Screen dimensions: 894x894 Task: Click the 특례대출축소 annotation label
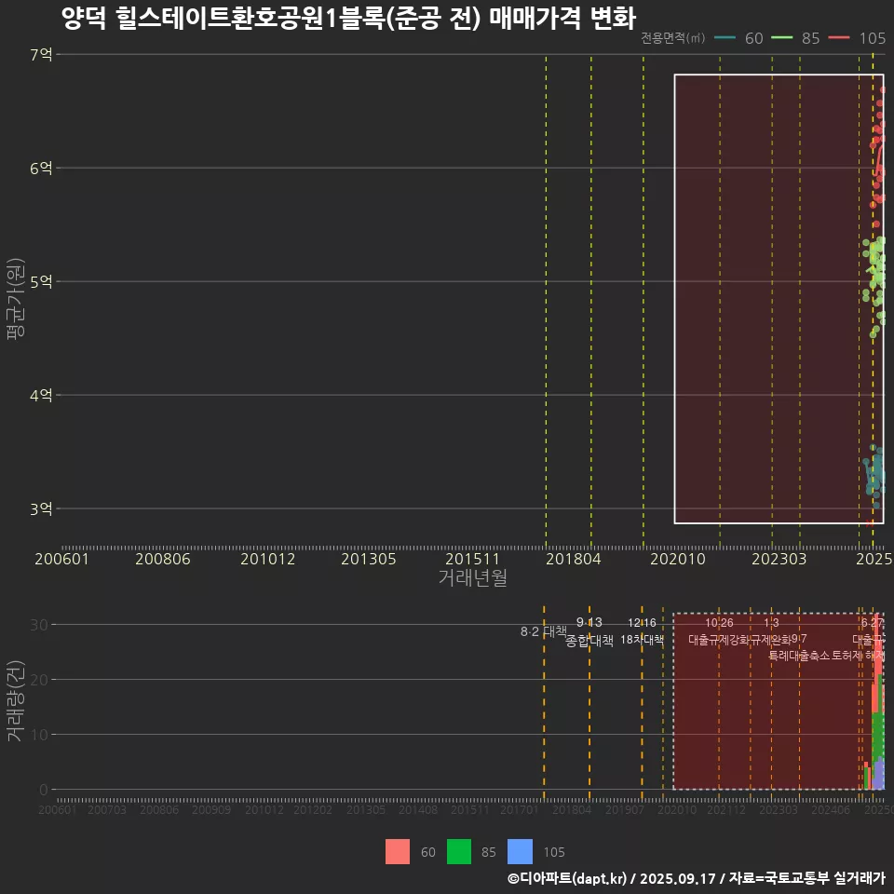(x=799, y=656)
